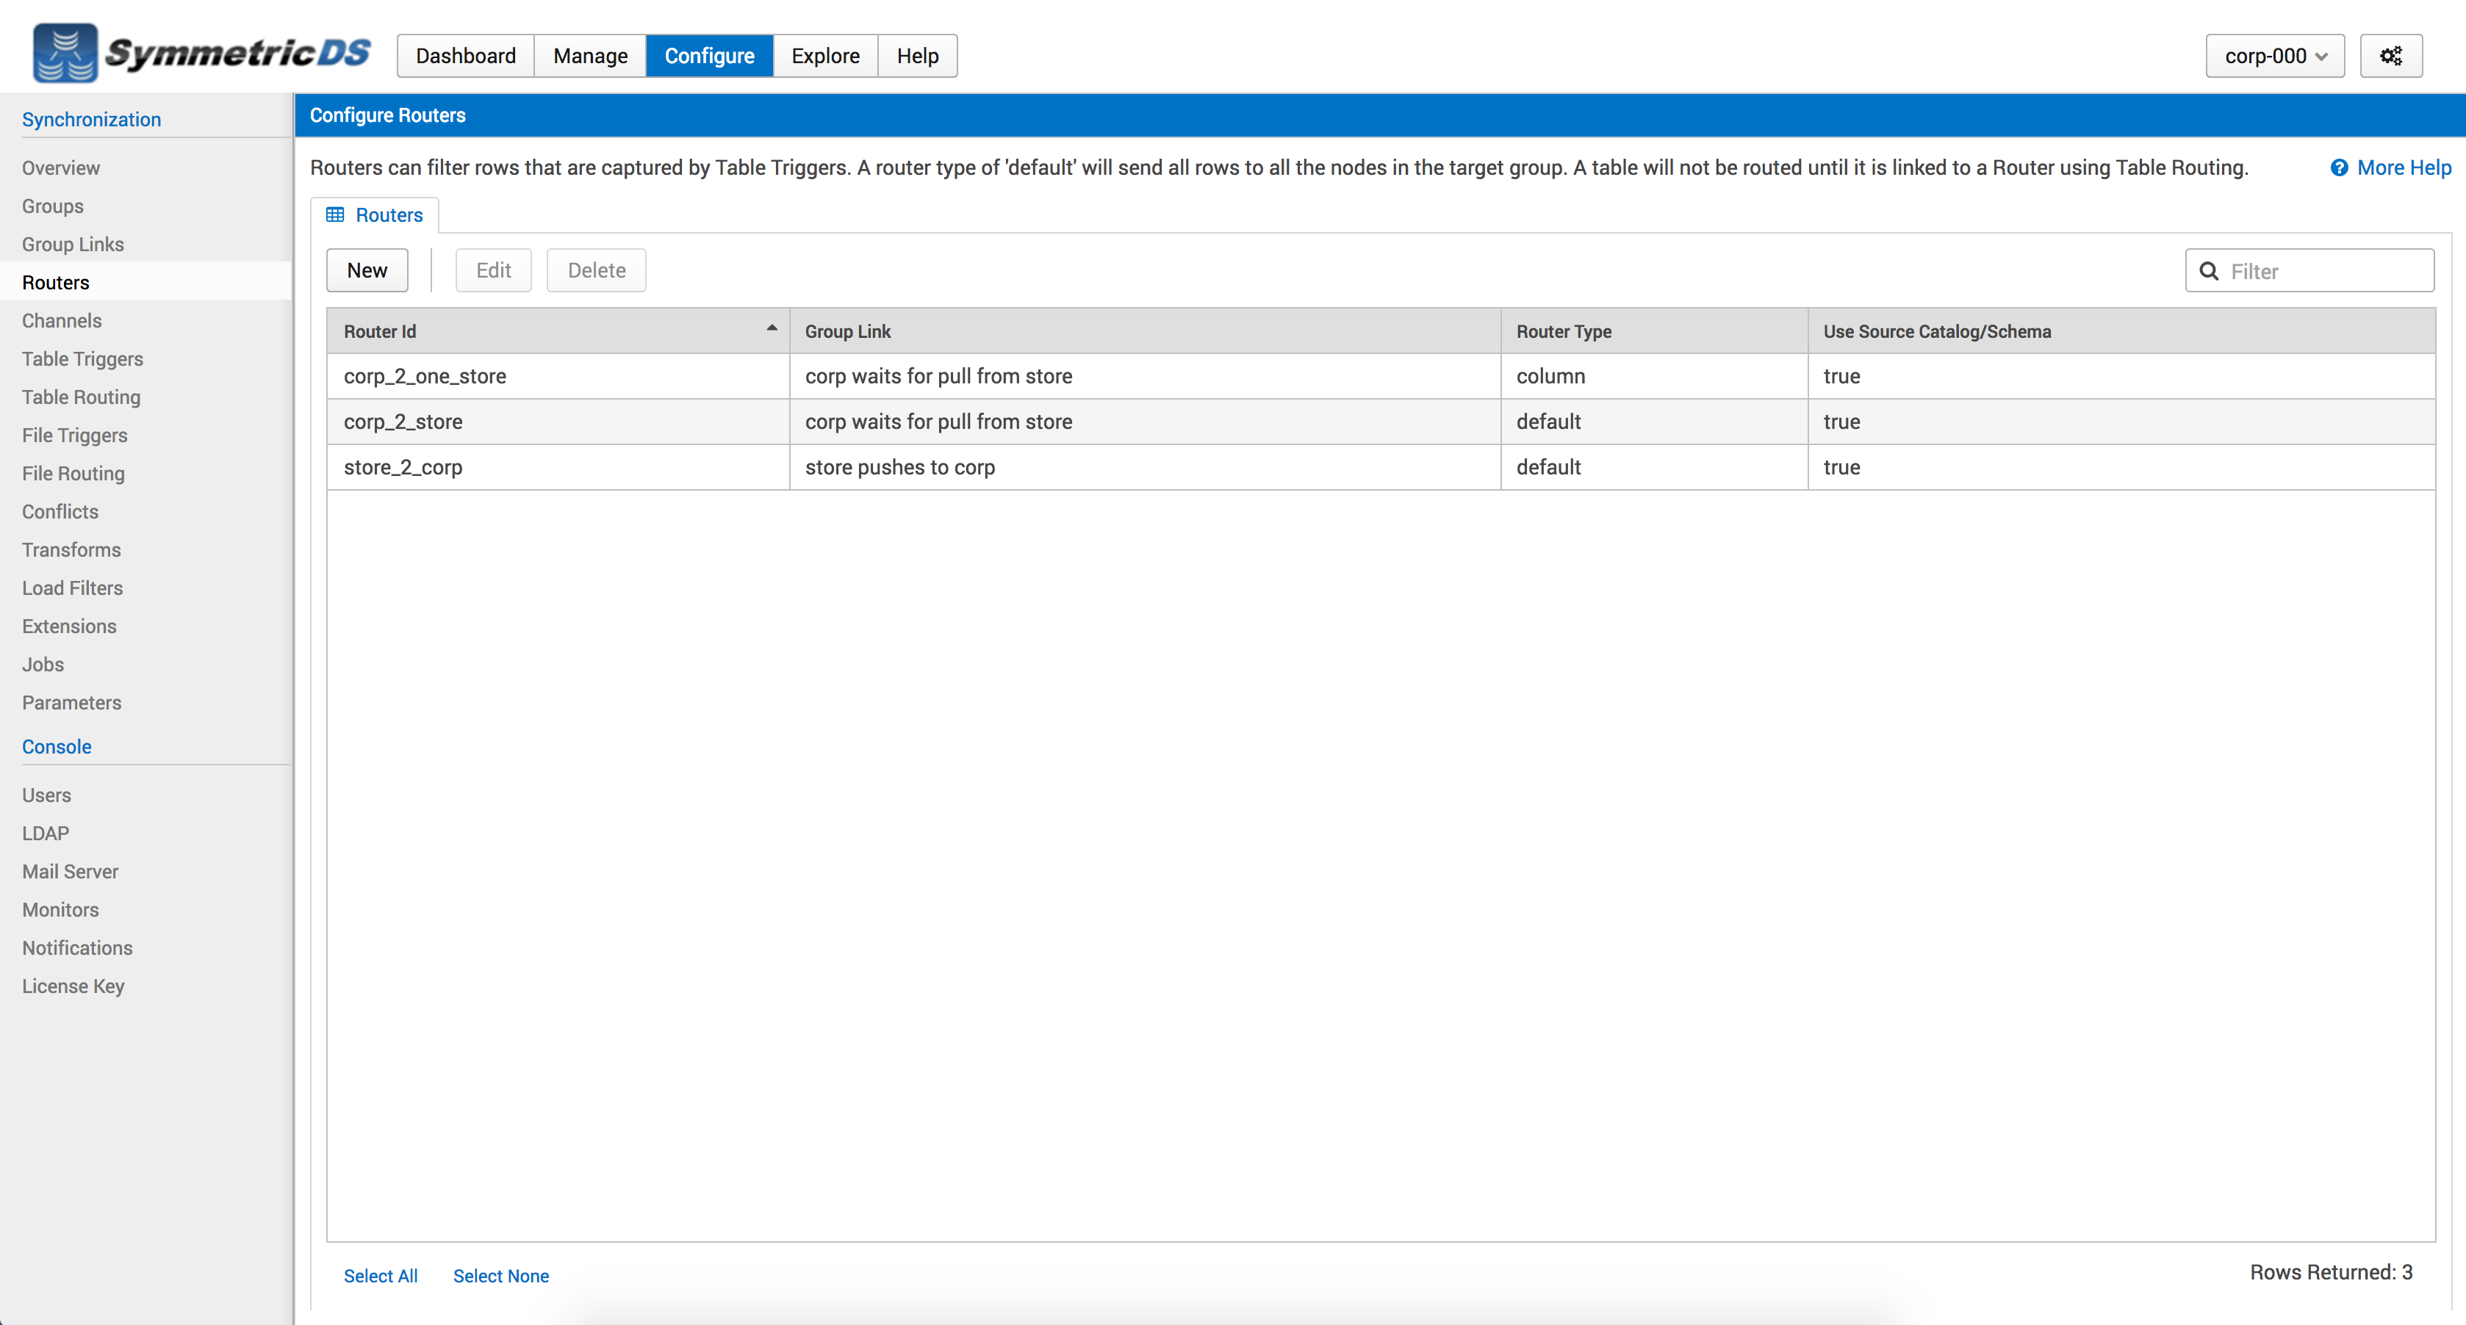Open Users in the sidebar

46,795
